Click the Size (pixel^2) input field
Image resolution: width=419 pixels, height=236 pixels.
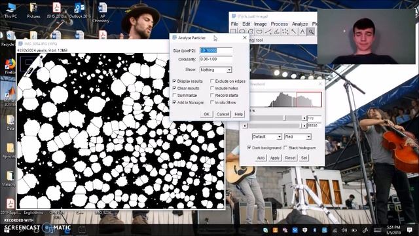coord(216,50)
